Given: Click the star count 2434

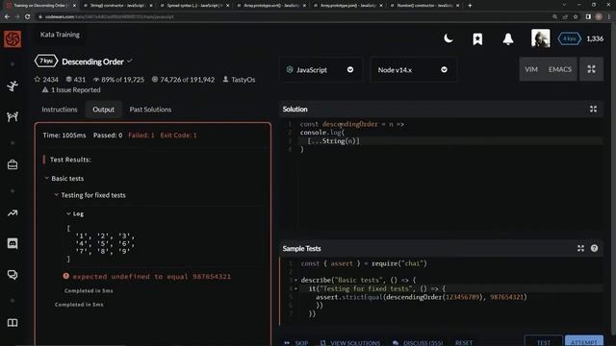Looking at the screenshot, I should (46, 80).
